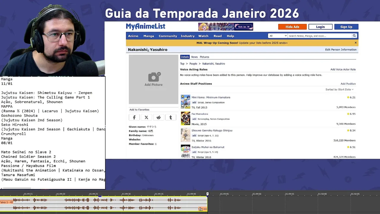This screenshot has width=380, height=214.
Task: Open the Read menu
Action: click(x=218, y=36)
